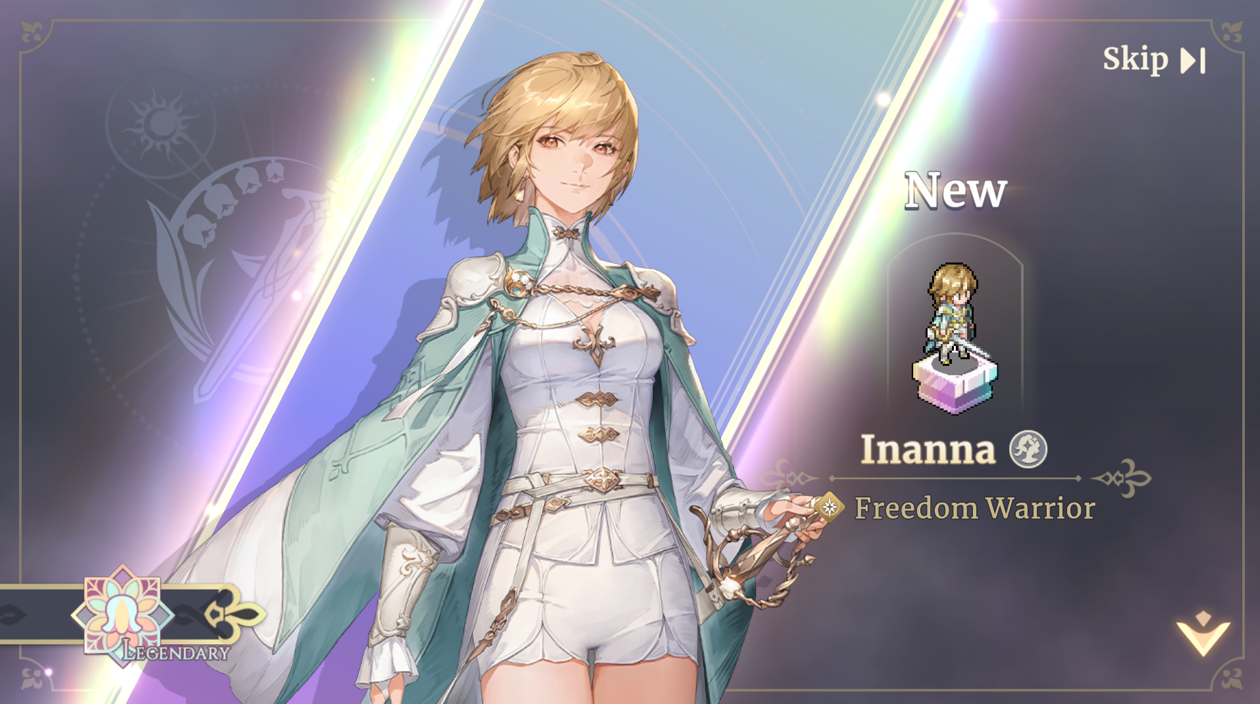Viewport: 1260px width, 704px height.
Task: Click the sun emblem in background
Action: [161, 124]
